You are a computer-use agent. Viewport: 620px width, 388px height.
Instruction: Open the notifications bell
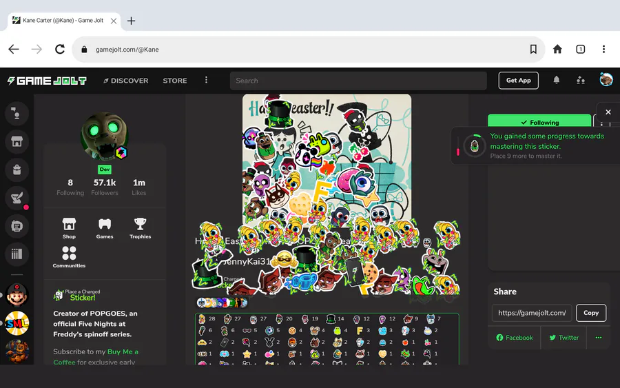pyautogui.click(x=557, y=81)
